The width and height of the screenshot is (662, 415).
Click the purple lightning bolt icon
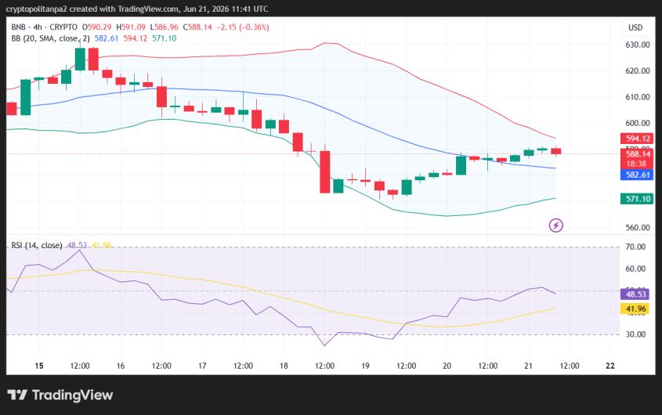click(555, 226)
